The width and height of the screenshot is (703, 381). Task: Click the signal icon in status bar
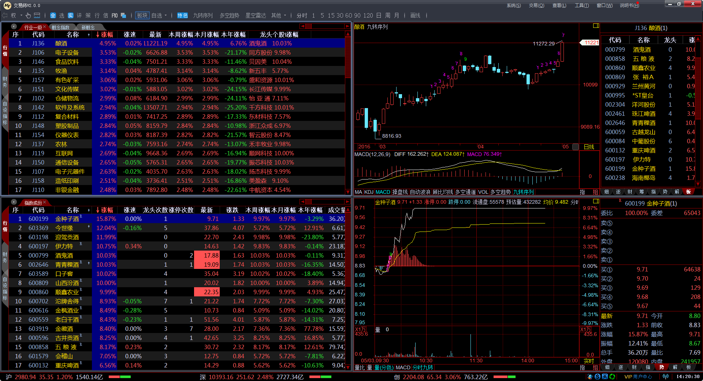[x=666, y=377]
